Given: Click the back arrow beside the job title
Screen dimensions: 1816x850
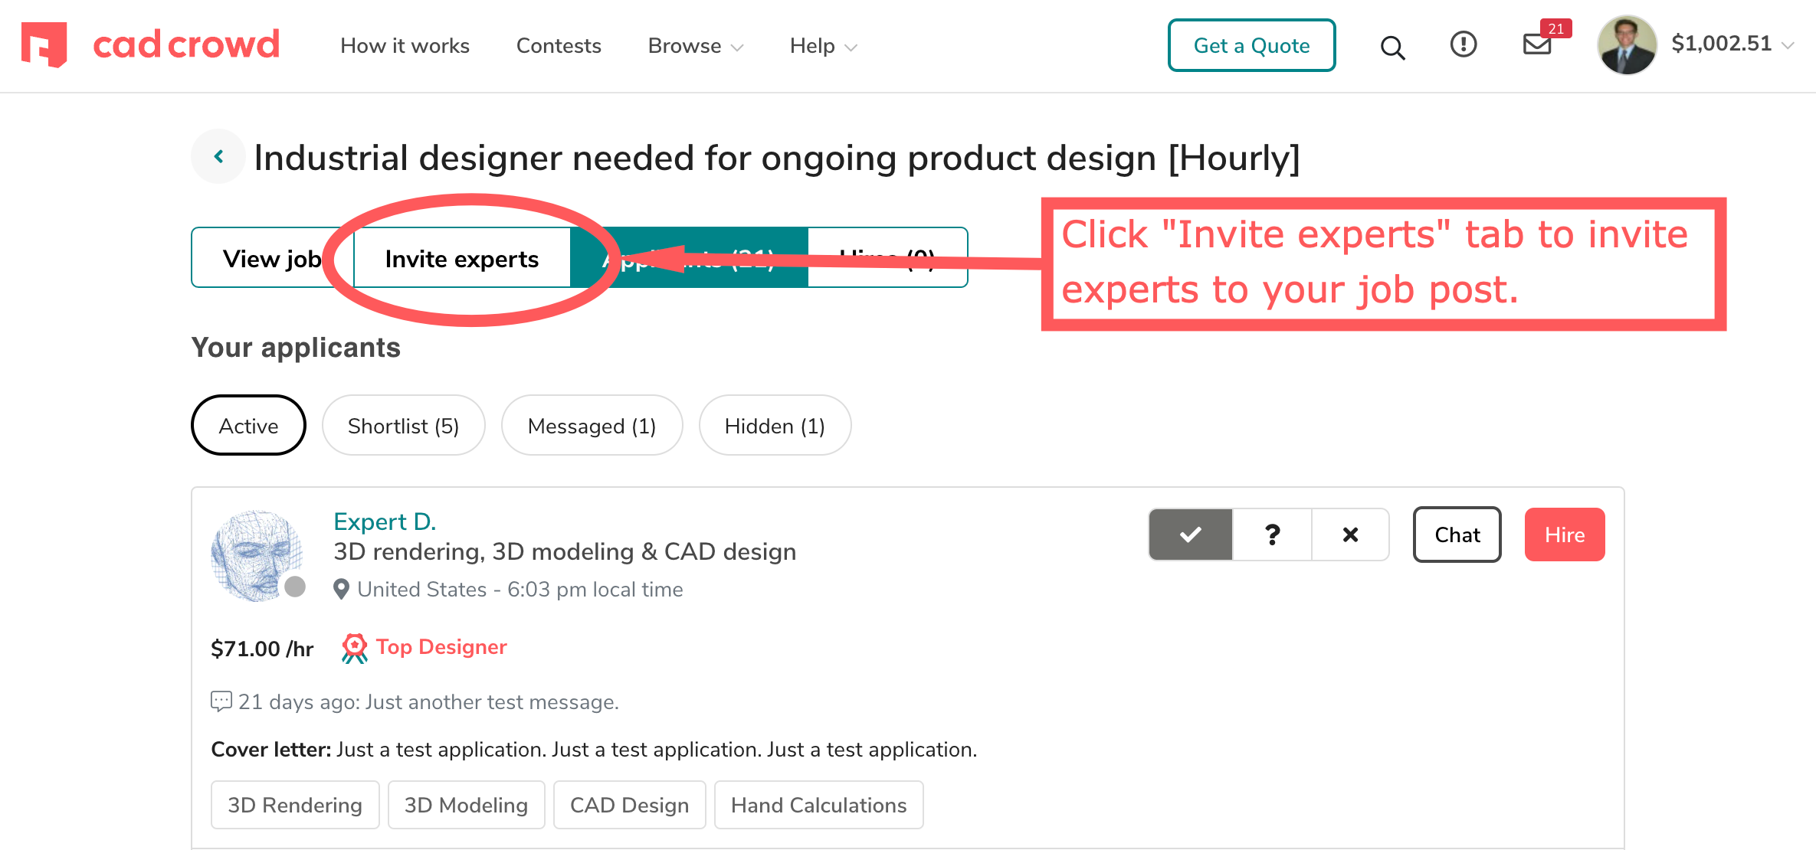Looking at the screenshot, I should (218, 155).
